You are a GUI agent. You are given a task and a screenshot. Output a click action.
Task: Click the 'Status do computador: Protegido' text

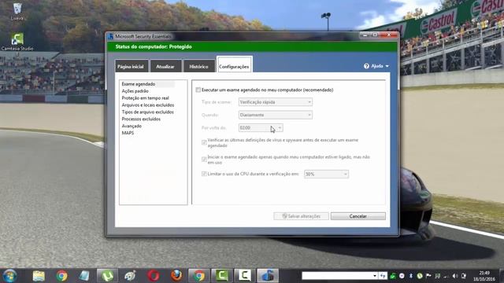click(x=154, y=47)
